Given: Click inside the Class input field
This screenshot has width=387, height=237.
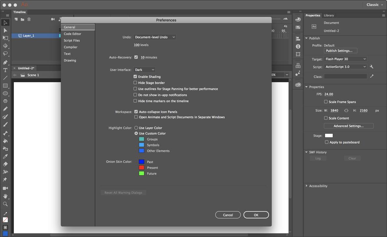Looking at the screenshot, I should pos(345,77).
